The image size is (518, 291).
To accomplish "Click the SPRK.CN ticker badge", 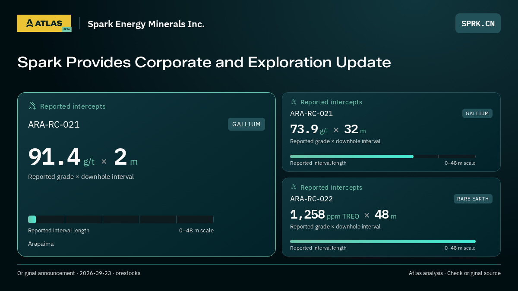I will point(478,23).
